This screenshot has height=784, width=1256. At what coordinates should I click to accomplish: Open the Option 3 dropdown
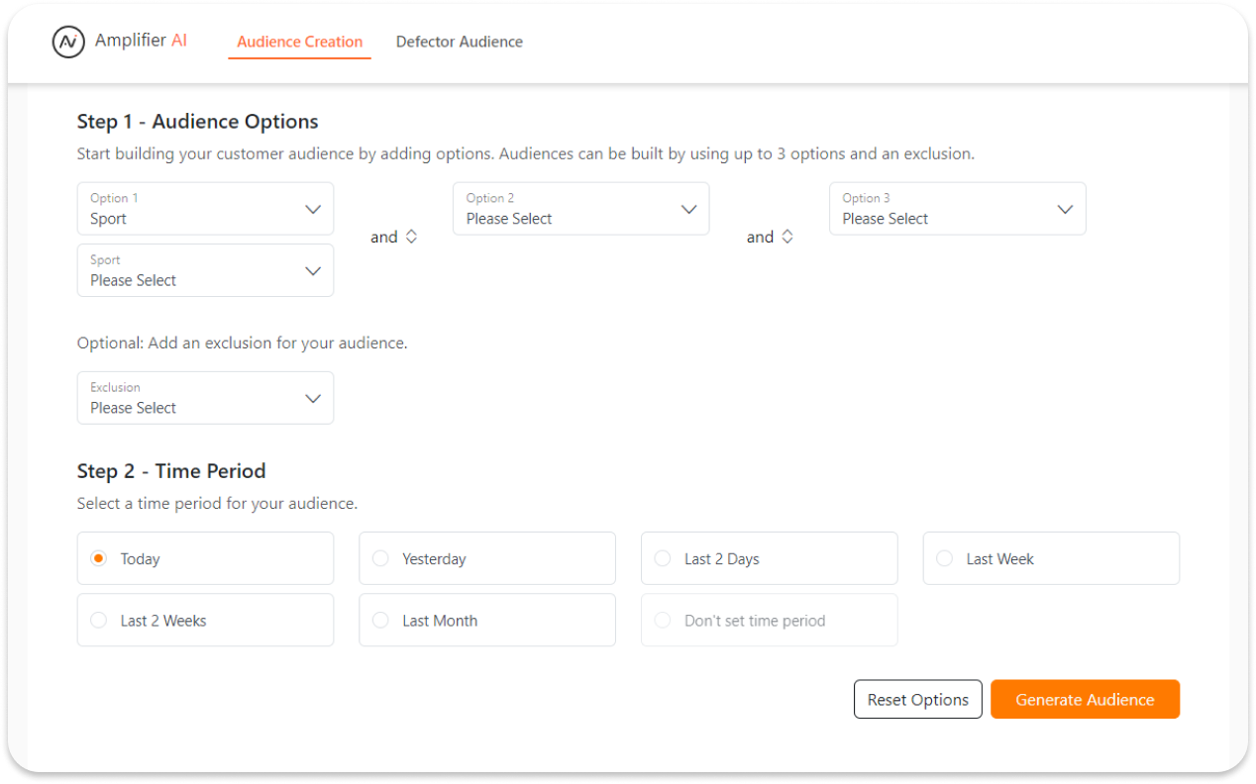(x=958, y=209)
